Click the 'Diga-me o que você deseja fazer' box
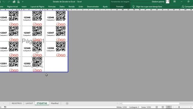This screenshot has height=109, width=193. pyautogui.click(x=149, y=7)
